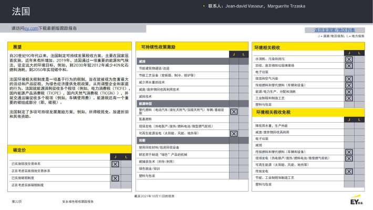Click the 减排 category band
Image resolution: width=373 pixels, height=210 pixels.
click(193, 62)
